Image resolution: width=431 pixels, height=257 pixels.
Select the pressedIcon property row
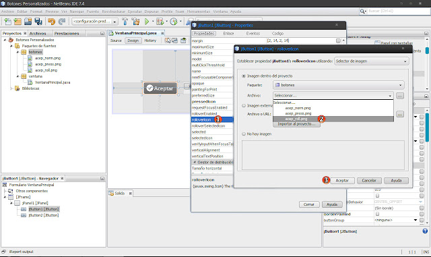[x=212, y=102]
